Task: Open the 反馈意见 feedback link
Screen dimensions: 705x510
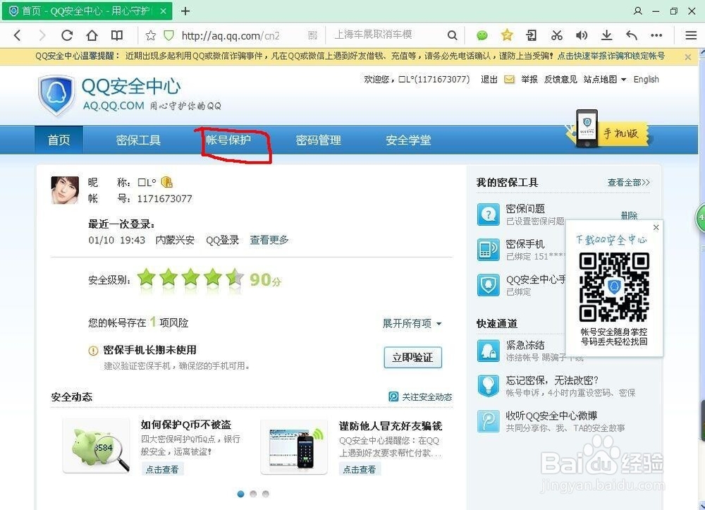Action: [x=560, y=80]
